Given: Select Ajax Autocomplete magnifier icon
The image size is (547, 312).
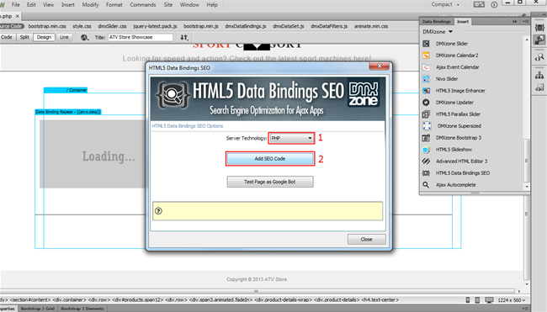Looking at the screenshot, I should click(426, 185).
